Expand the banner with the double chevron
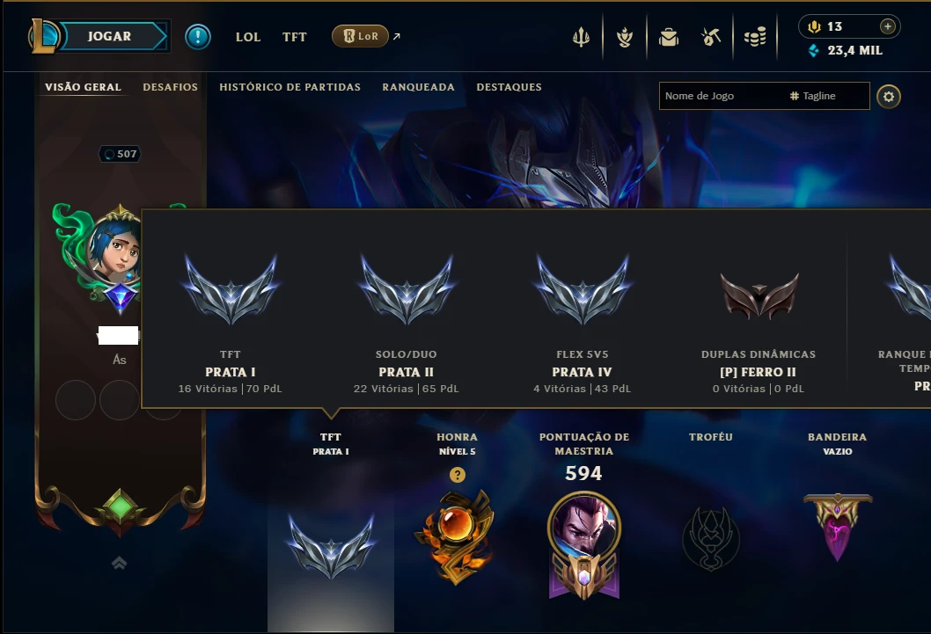 pos(120,563)
